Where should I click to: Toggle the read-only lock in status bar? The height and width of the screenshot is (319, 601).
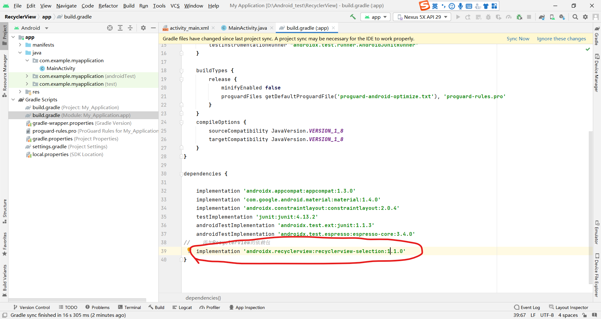point(584,315)
